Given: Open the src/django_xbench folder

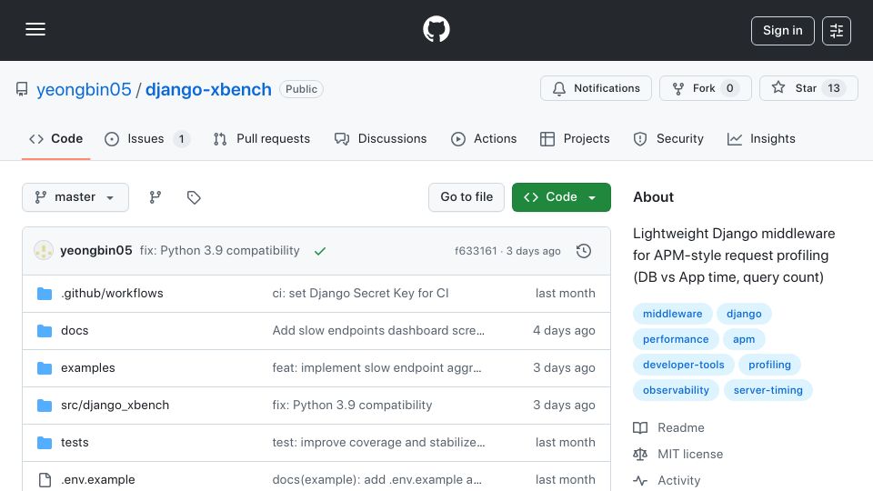Looking at the screenshot, I should 115,406.
